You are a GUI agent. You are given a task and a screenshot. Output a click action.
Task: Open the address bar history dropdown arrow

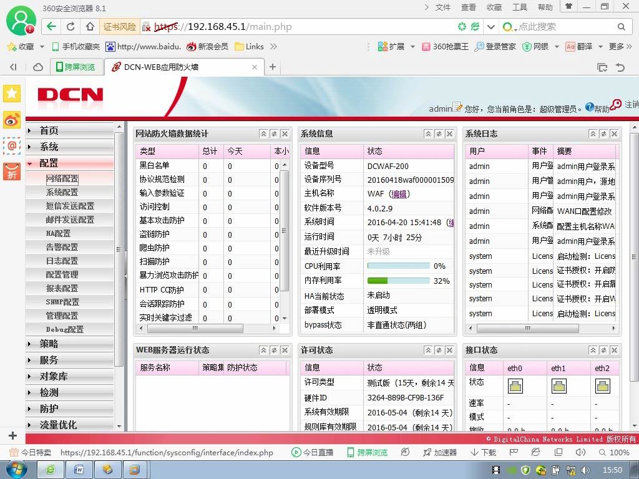click(x=491, y=27)
